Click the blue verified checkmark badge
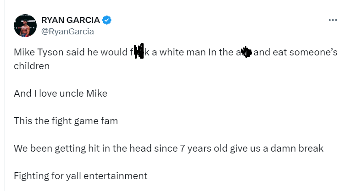 [x=107, y=20]
